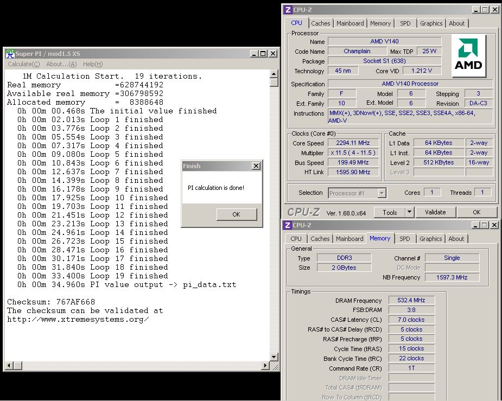Switch to Graphics tab in top CPU-Z window

pyautogui.click(x=431, y=23)
